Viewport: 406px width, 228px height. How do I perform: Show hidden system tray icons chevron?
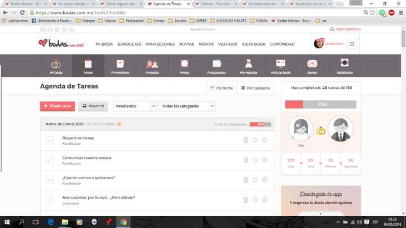tap(338, 222)
